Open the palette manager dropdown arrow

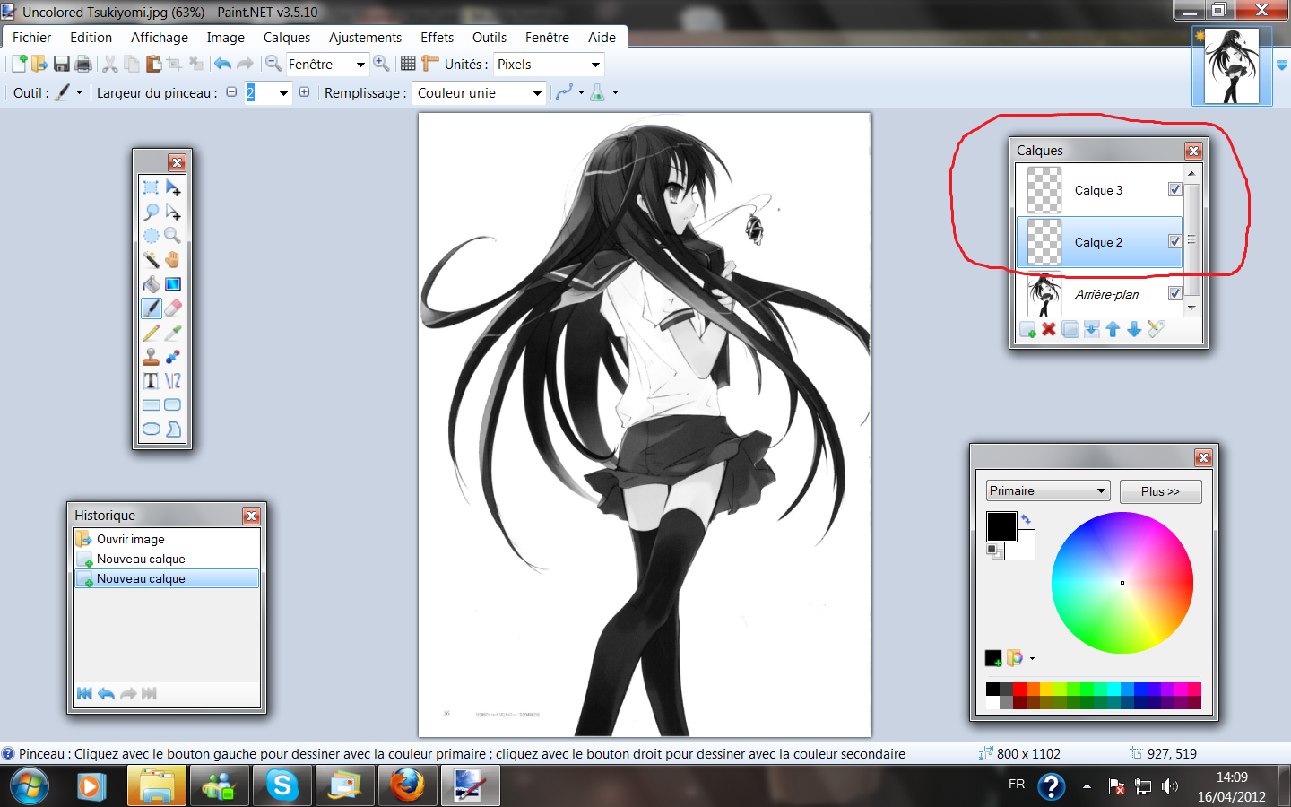pyautogui.click(x=1032, y=658)
